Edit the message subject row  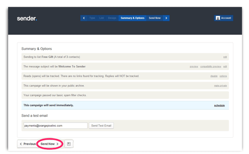[225, 66]
